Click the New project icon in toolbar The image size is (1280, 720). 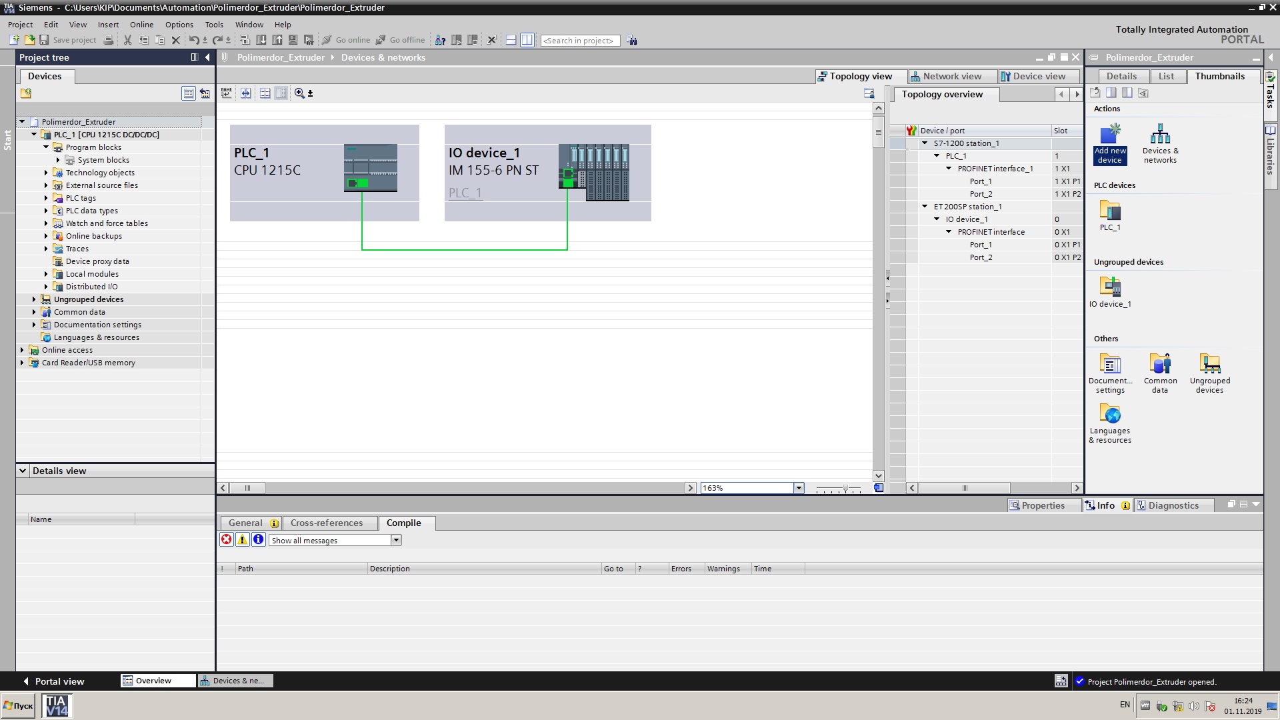click(x=14, y=40)
